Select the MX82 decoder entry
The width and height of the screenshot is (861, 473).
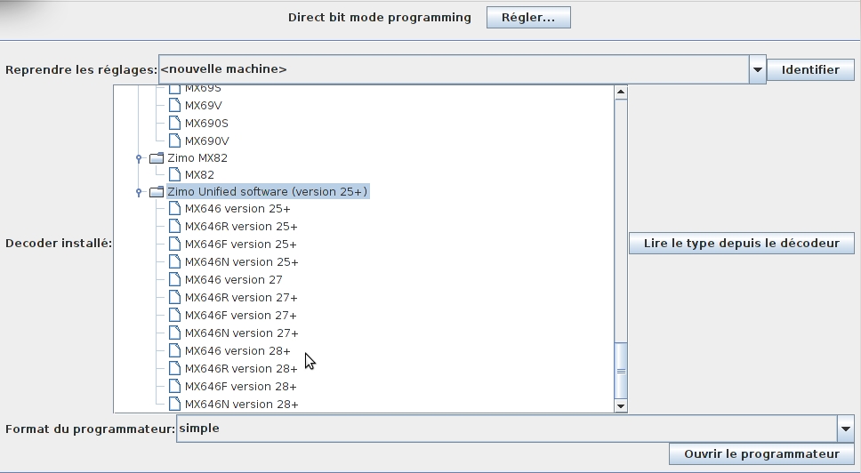tap(199, 175)
